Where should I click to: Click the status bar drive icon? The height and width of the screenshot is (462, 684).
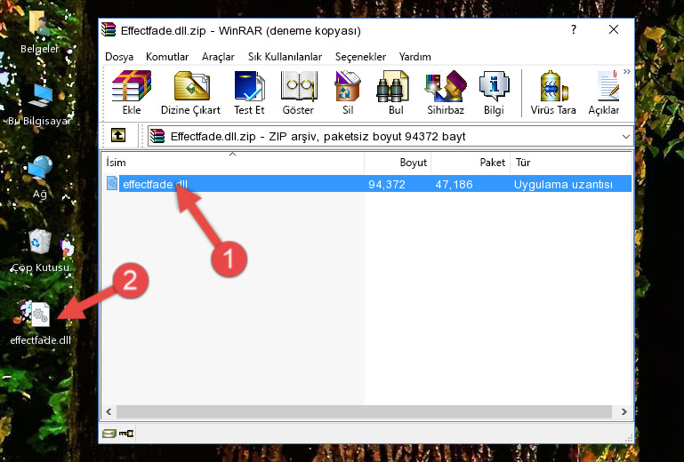(109, 434)
